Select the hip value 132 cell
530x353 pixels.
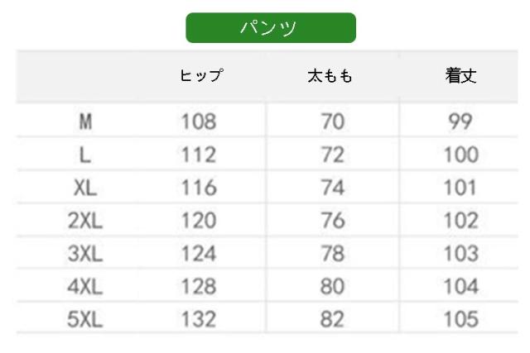(199, 318)
